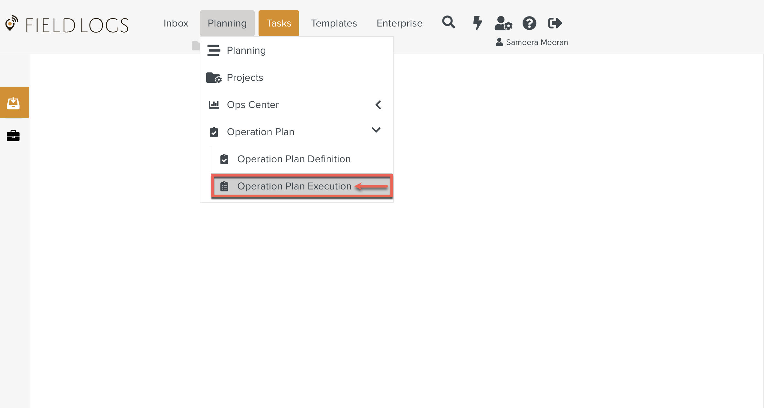Select the briefcase sidebar icon
Screen dimensions: 764x408
tap(13, 136)
